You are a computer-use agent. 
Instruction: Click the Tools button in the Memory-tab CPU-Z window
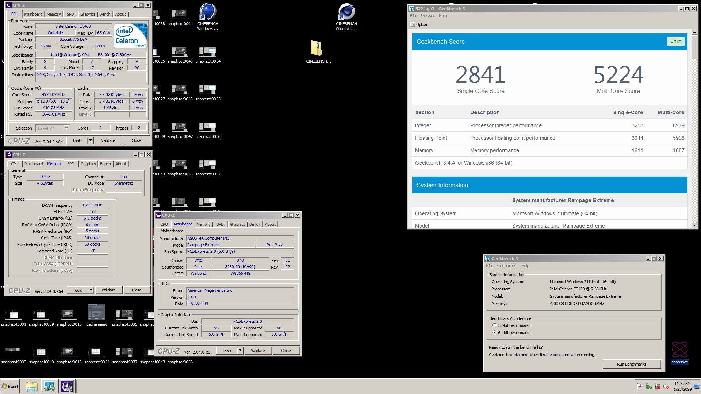77,290
